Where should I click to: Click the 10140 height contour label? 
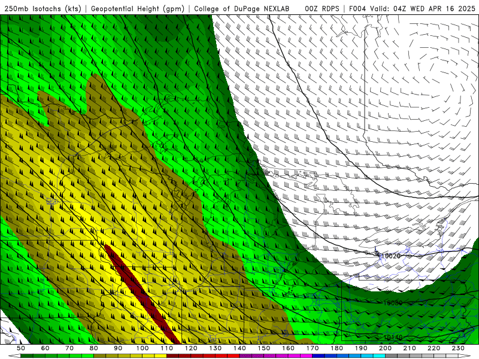(393, 337)
